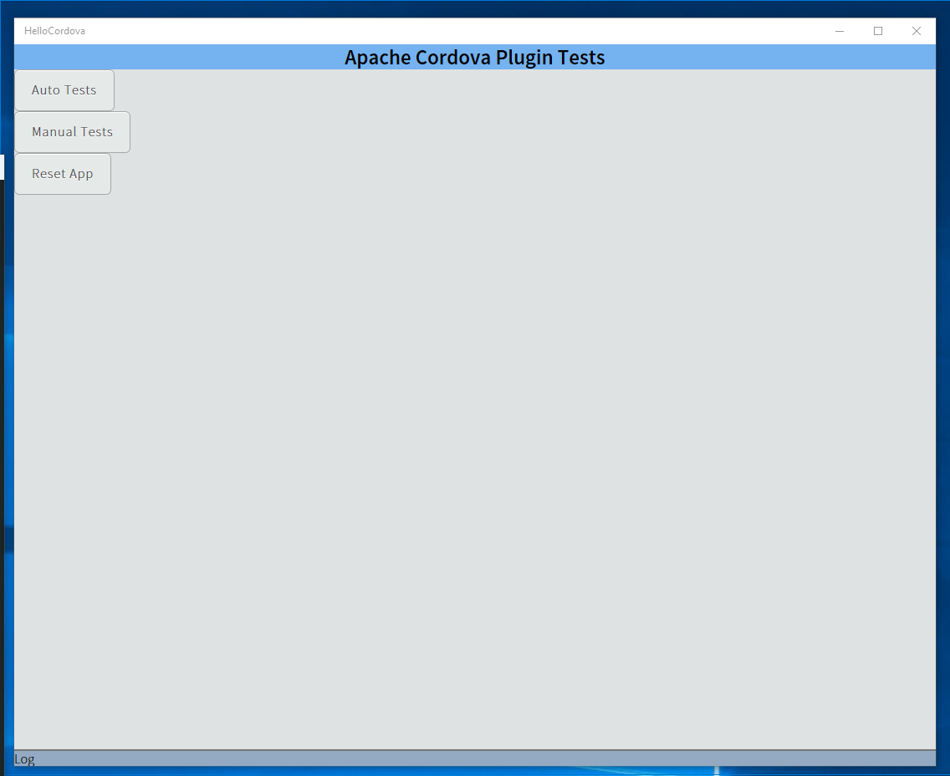This screenshot has width=950, height=776.
Task: Minimize the HelloCordova window
Action: [x=839, y=31]
